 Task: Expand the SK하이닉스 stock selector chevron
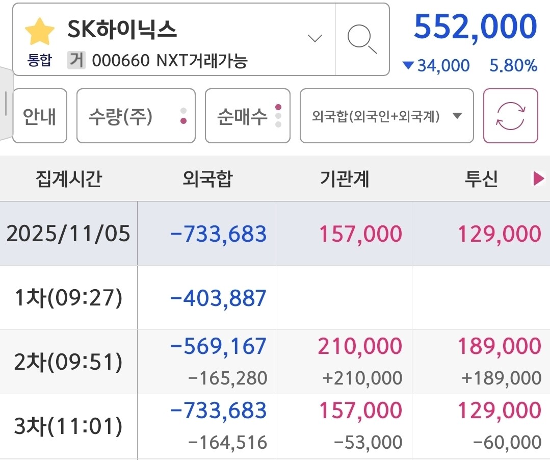(315, 38)
